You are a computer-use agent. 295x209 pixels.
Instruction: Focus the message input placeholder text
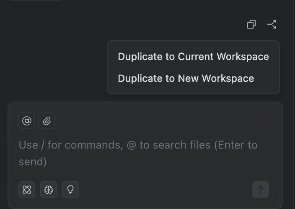138,153
